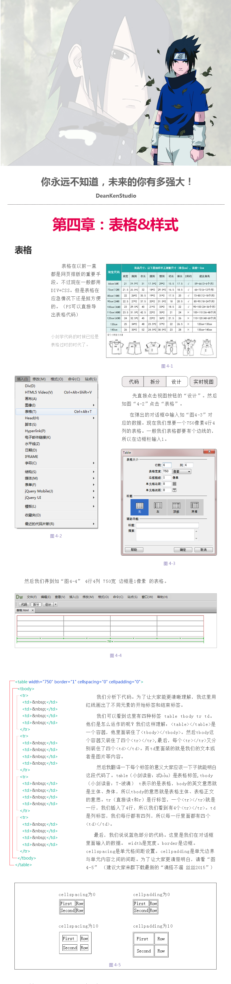Click down arrow of 摘要 scrollbar
This screenshot has width=231, height=984.
click(x=196, y=539)
